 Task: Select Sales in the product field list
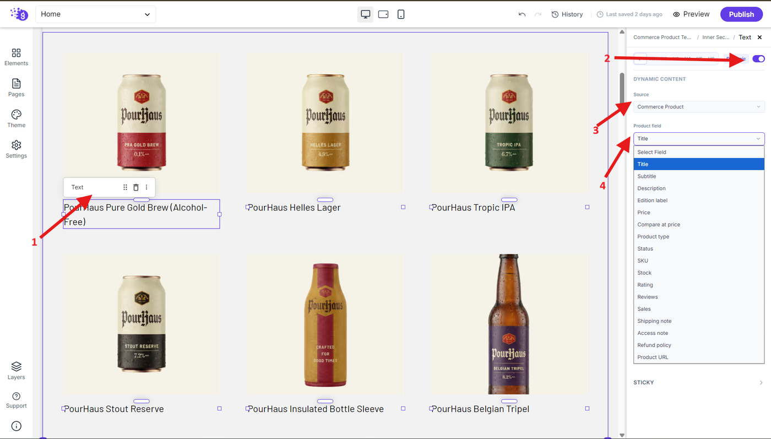tap(699, 309)
